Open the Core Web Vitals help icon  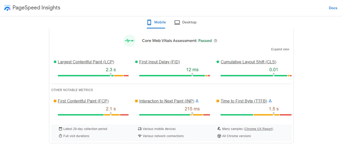[216, 41]
